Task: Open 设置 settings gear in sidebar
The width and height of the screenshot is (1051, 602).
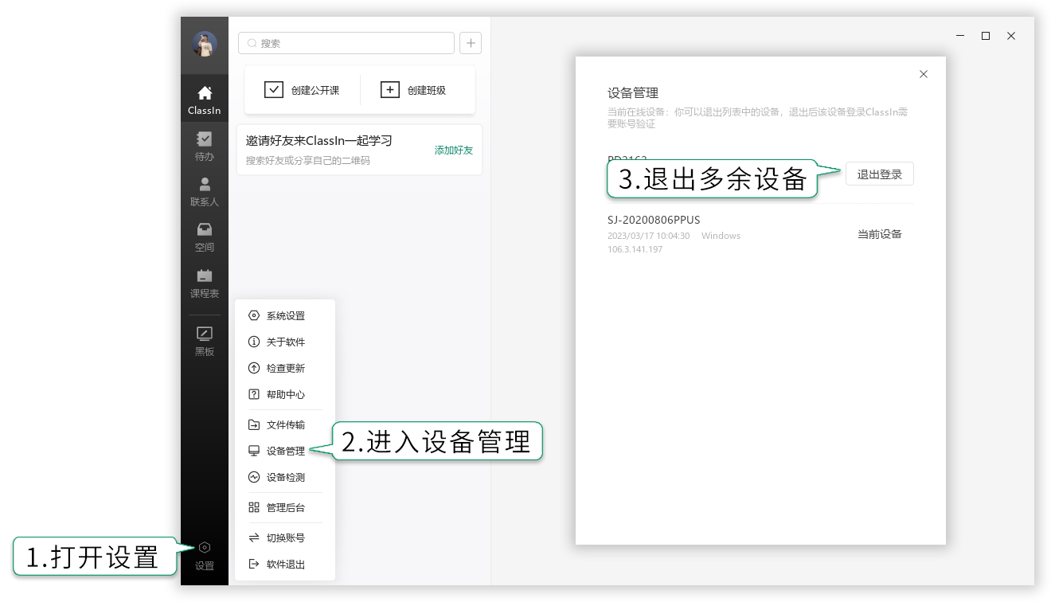Action: (x=205, y=556)
